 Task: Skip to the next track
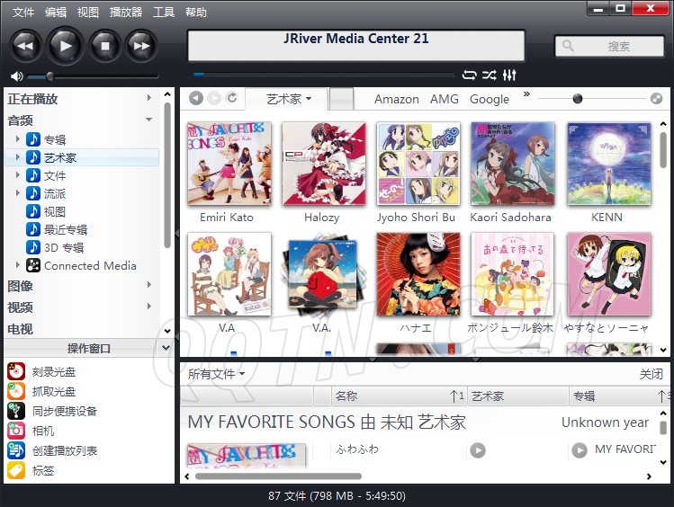pyautogui.click(x=140, y=44)
